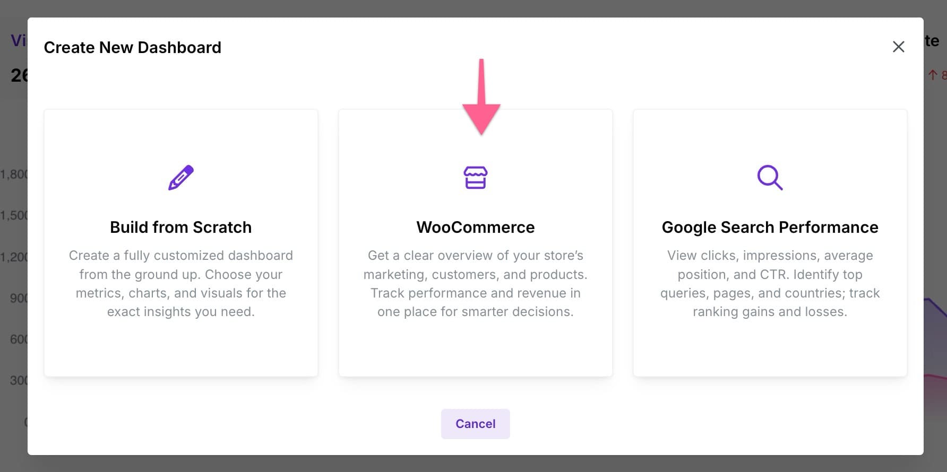Click the partially hidden 'te' heading at right
This screenshot has height=472, width=947.
(932, 41)
